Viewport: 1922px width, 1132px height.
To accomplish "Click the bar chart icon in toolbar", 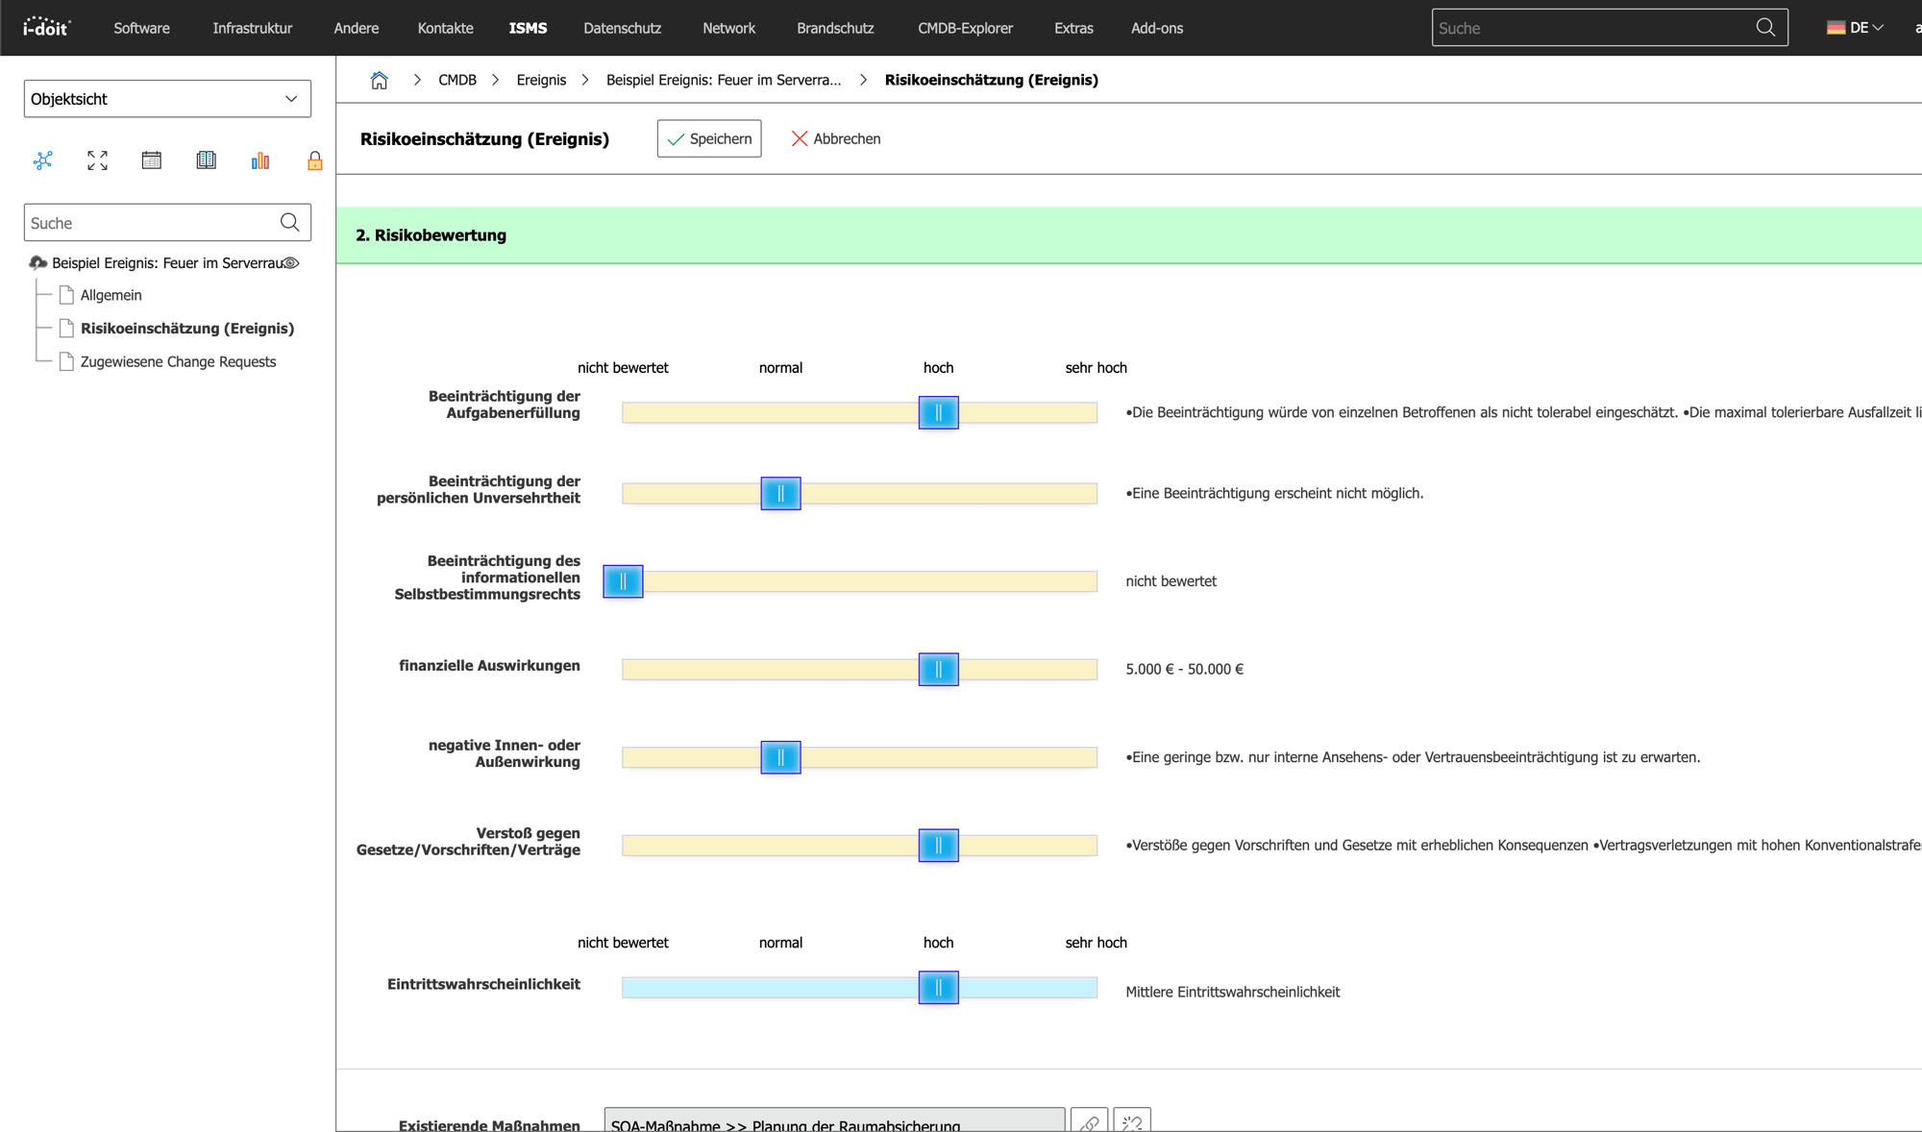I will tap(260, 160).
